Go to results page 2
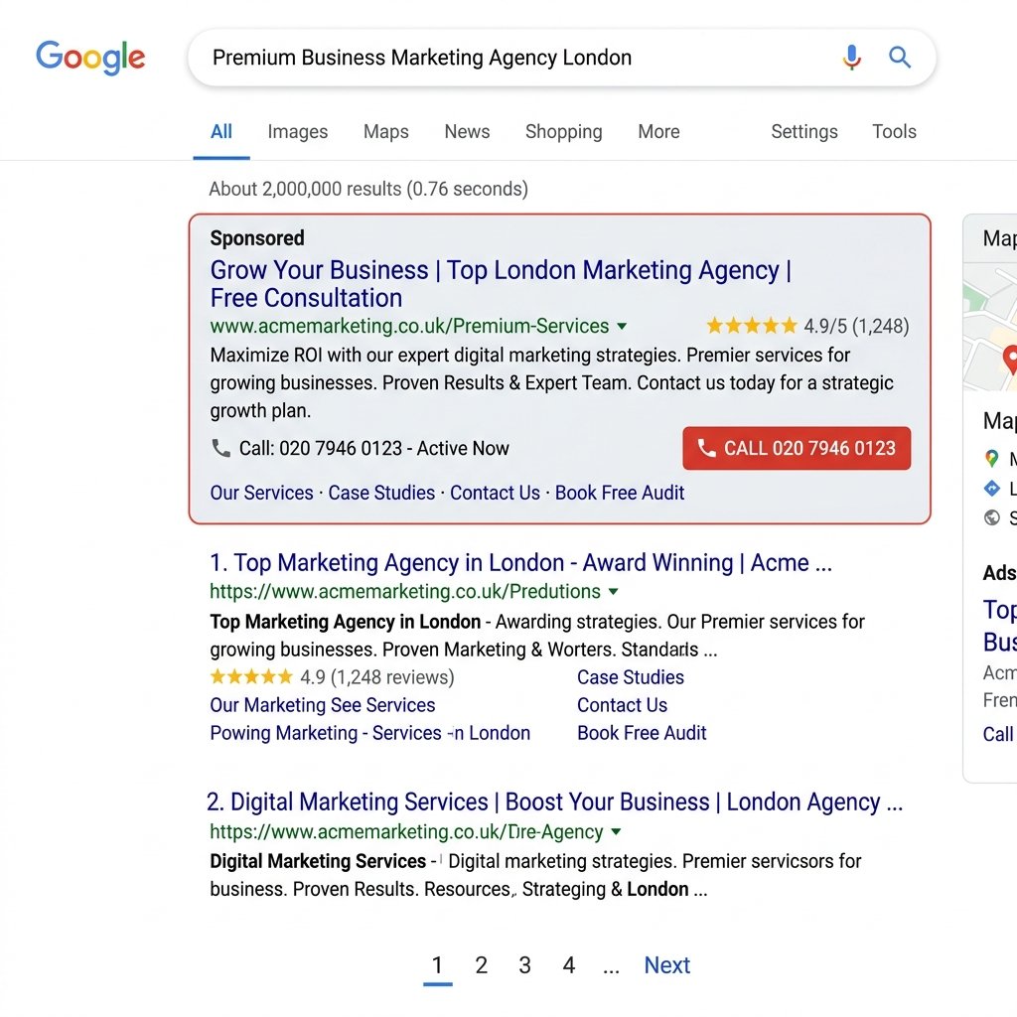The image size is (1017, 1017). point(482,965)
